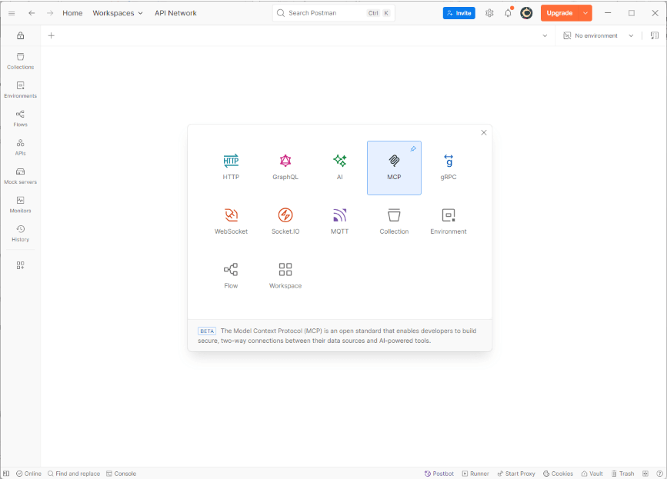Viewport: 667px width, 479px height.
Task: Open API Network
Action: [175, 13]
